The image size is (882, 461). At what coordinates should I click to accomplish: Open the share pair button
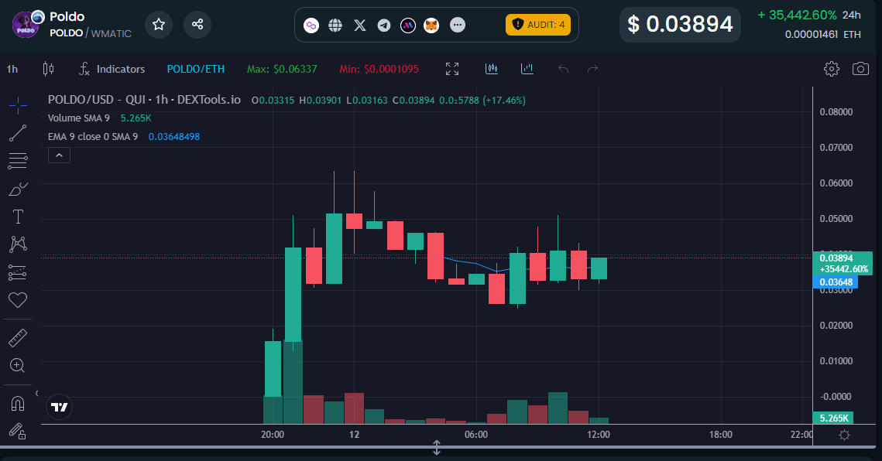[197, 24]
